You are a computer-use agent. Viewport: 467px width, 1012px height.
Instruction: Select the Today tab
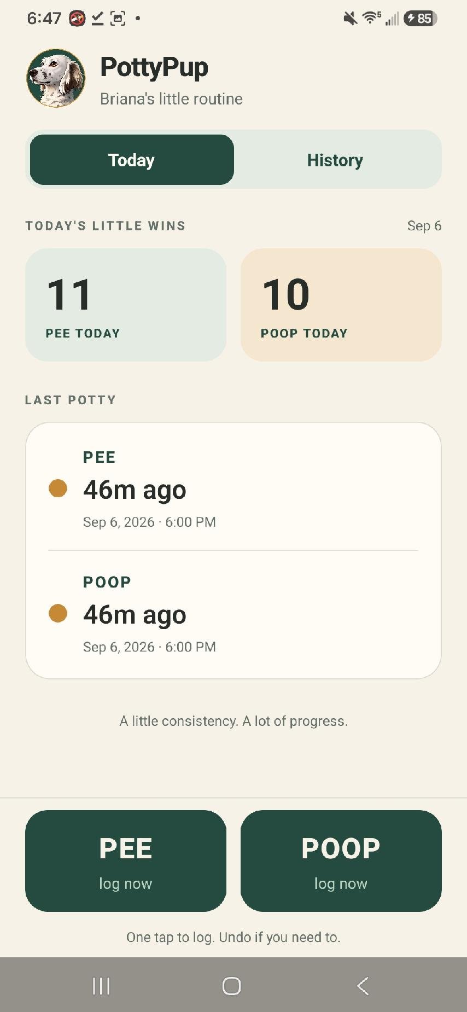point(132,160)
